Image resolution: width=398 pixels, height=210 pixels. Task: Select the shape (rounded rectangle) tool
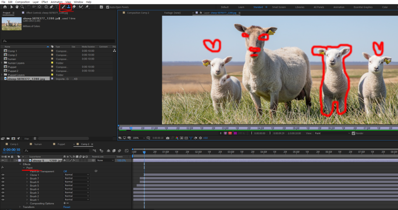pyautogui.click(x=46, y=7)
